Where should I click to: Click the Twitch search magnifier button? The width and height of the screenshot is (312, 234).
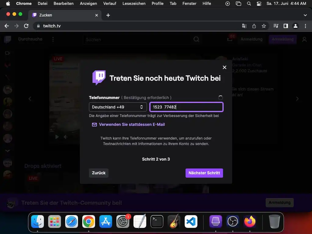197,40
